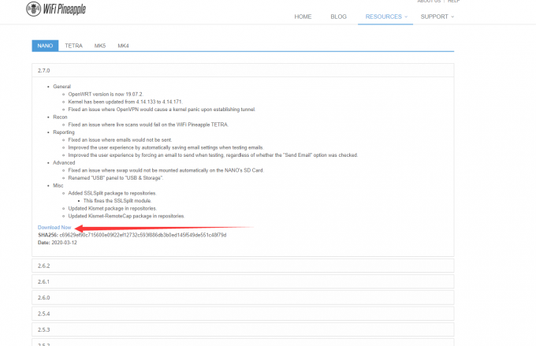Click 'Added SSLSplit package to repositories' line
The image size is (536, 346).
[112, 193]
